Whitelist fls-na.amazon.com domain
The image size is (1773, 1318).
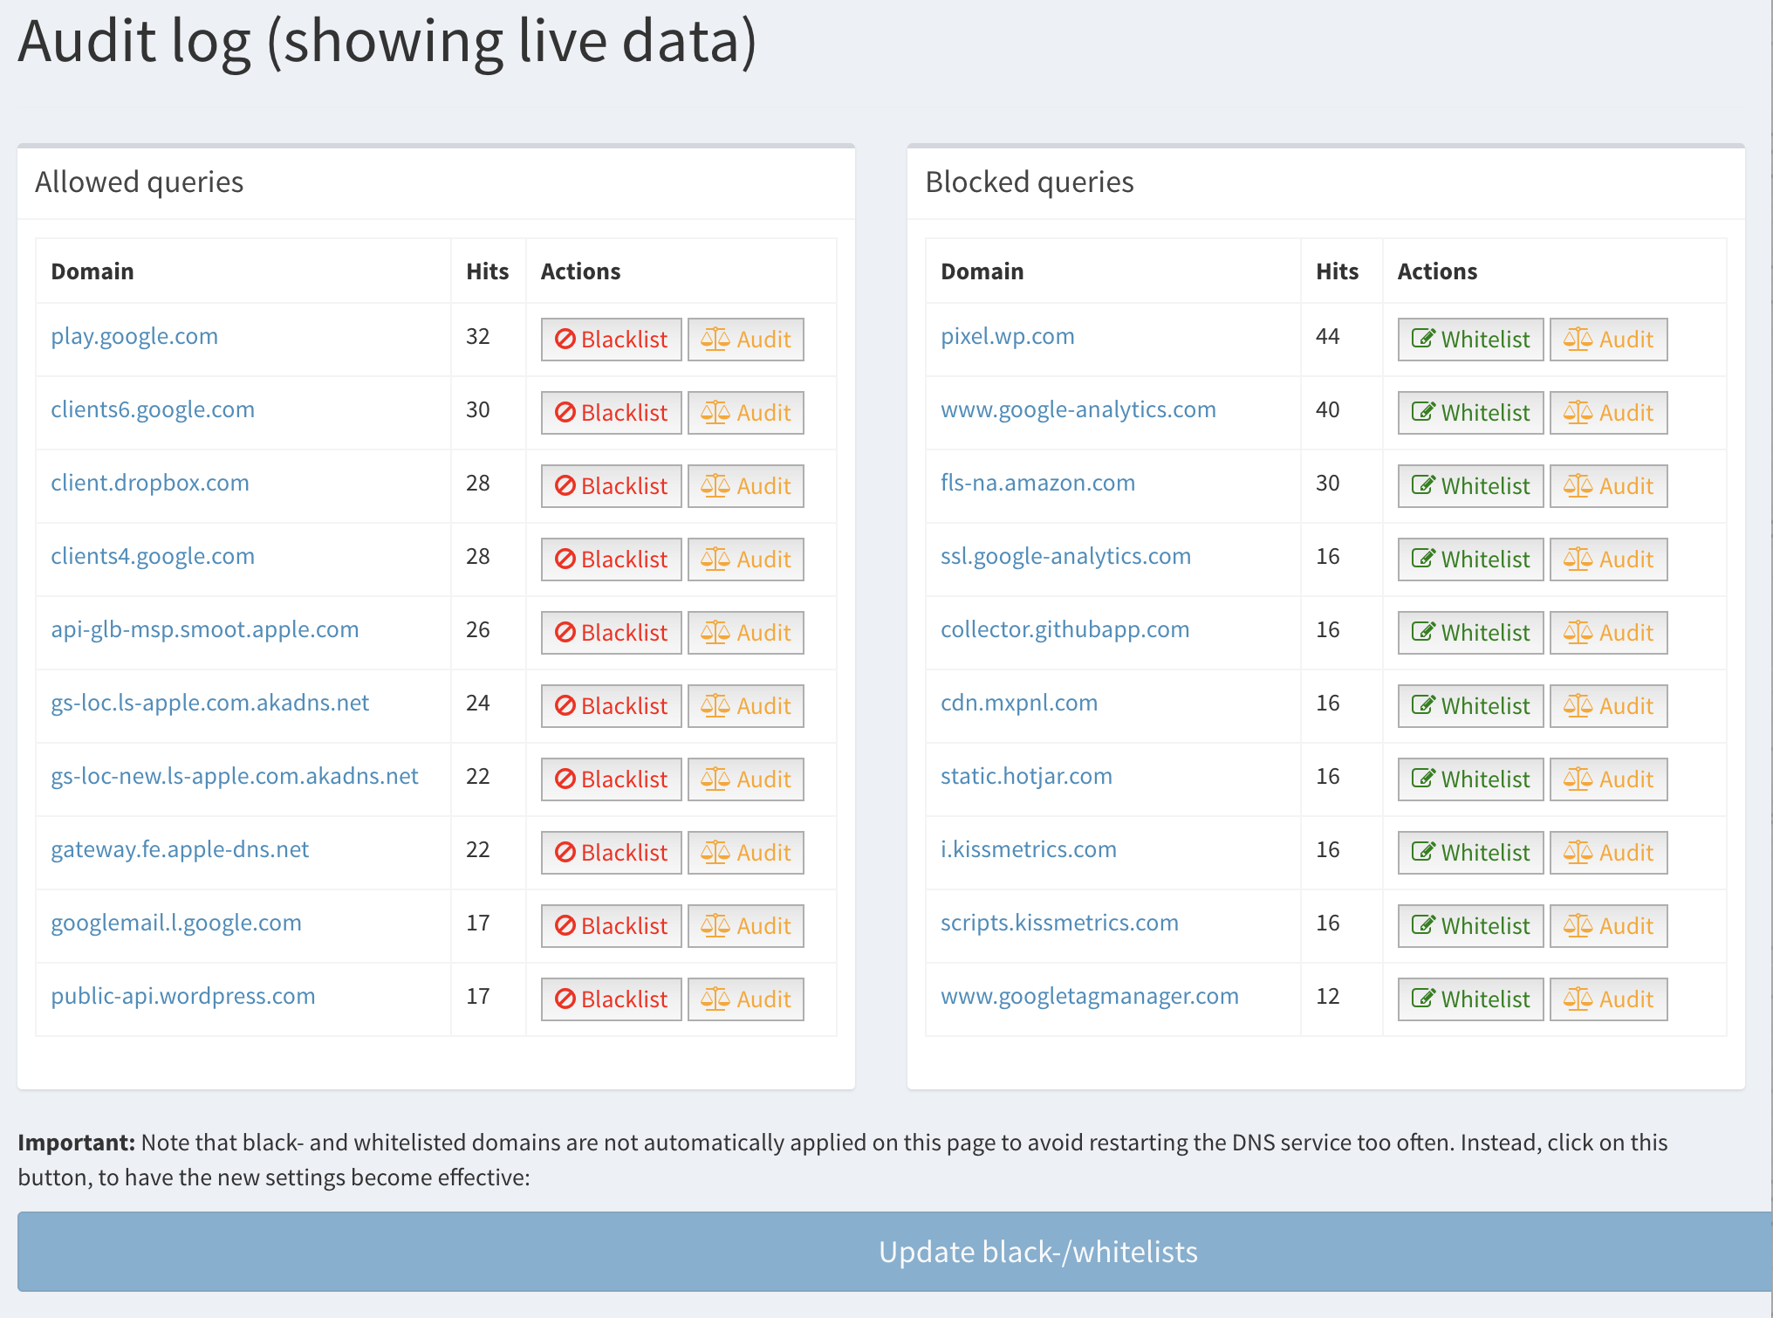click(1470, 486)
